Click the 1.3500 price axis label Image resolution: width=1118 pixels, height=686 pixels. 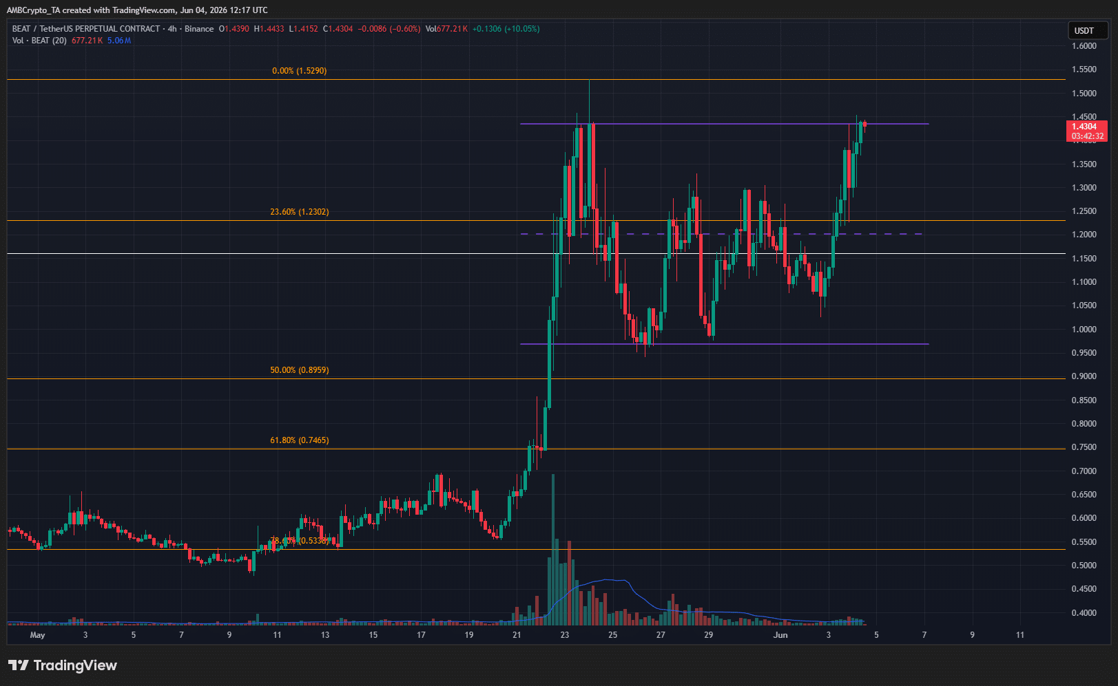tap(1084, 164)
